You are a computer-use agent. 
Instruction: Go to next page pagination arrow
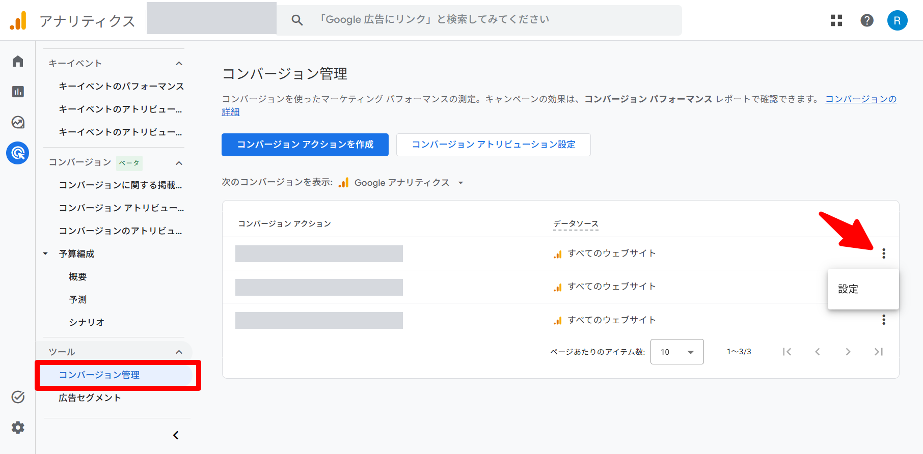click(848, 352)
